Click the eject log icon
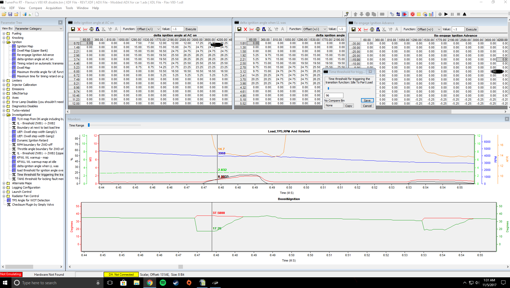Screen dimensions: 510x288 click(465, 14)
